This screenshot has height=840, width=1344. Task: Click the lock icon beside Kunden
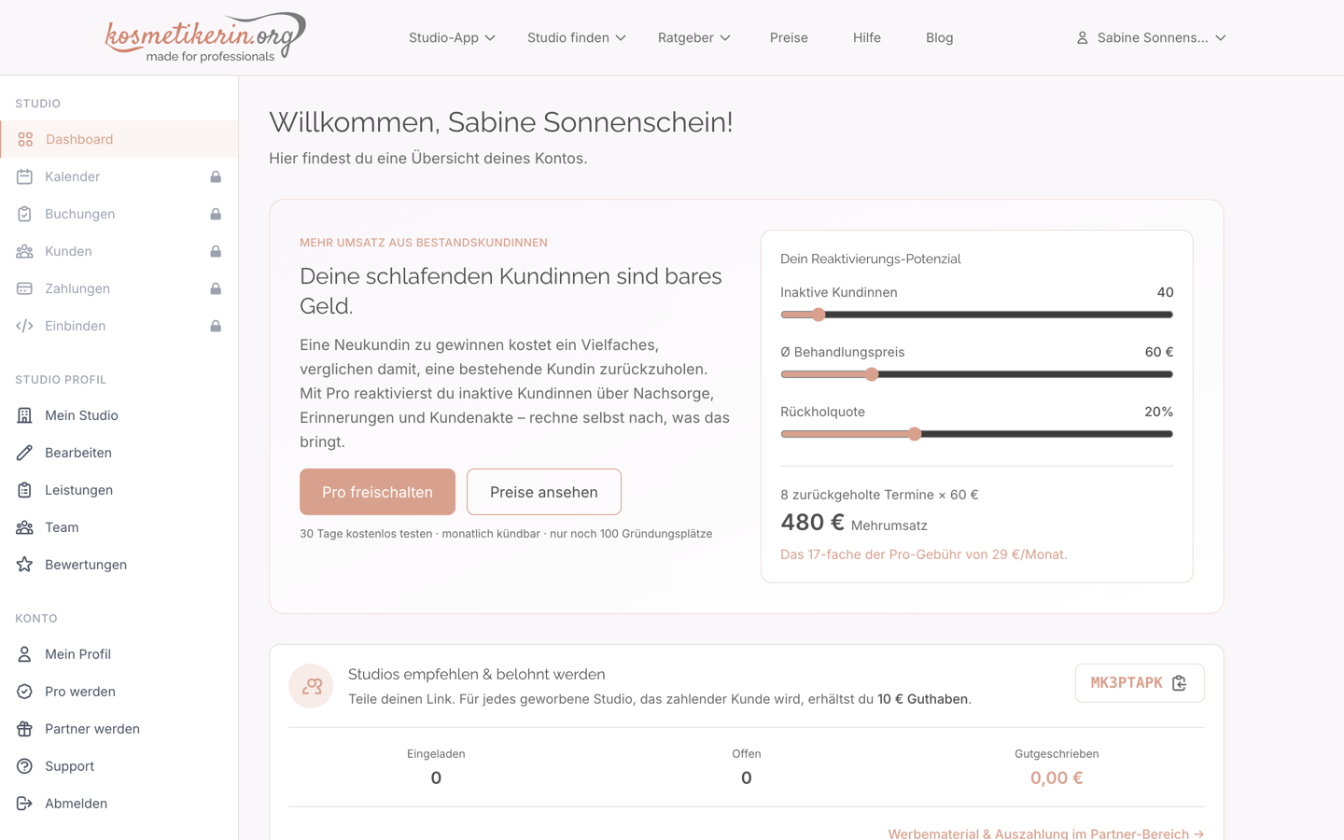pos(216,251)
